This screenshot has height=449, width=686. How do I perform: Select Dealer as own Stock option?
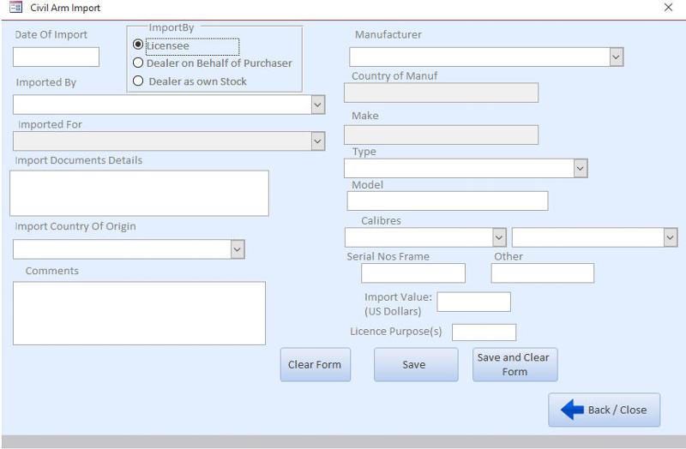[x=138, y=81]
